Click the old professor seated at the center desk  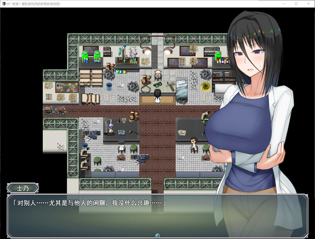pos(158,75)
